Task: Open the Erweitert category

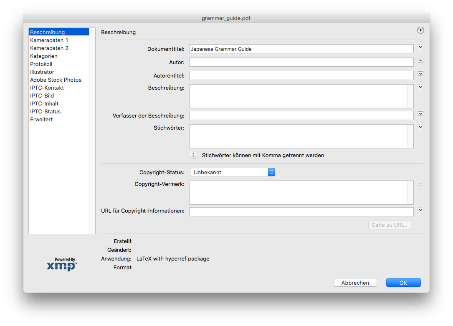Action: pyautogui.click(x=41, y=120)
